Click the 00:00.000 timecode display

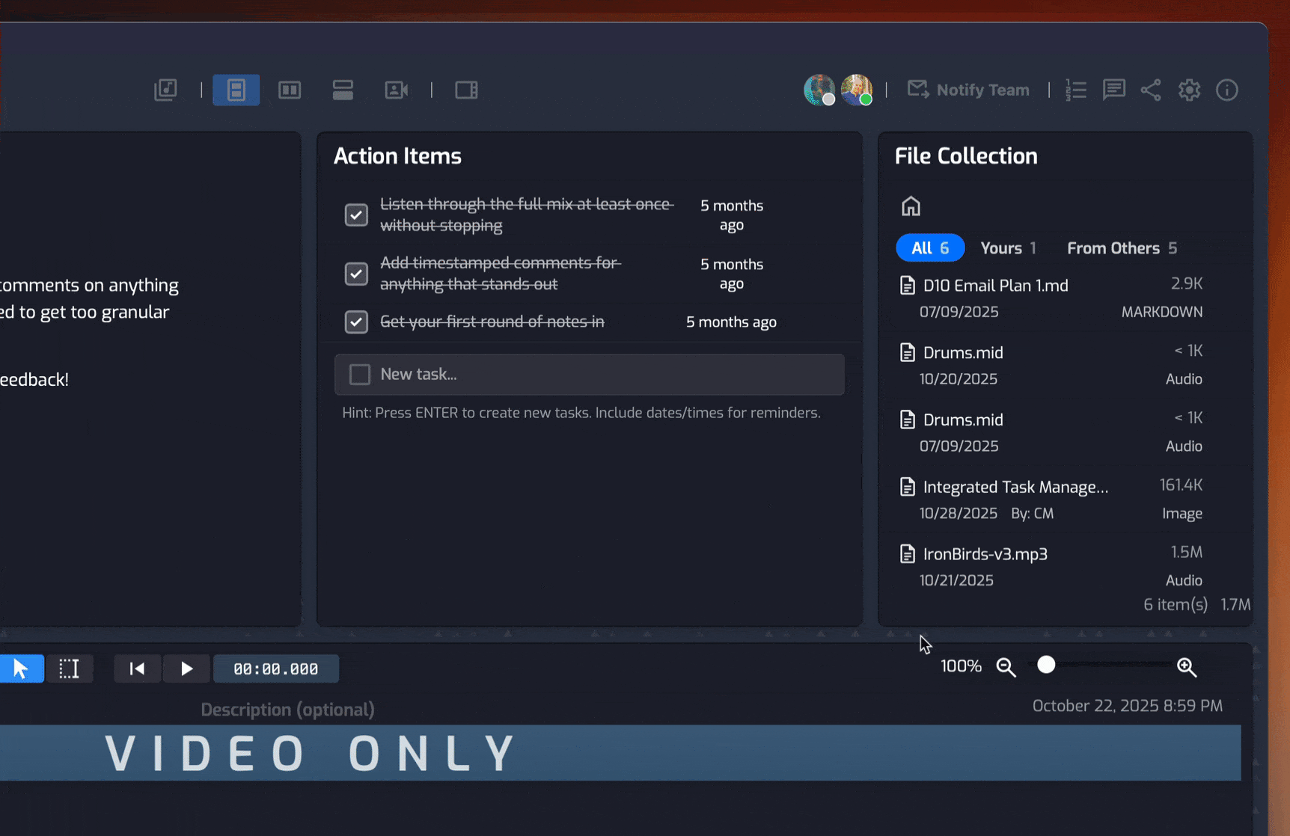click(276, 669)
